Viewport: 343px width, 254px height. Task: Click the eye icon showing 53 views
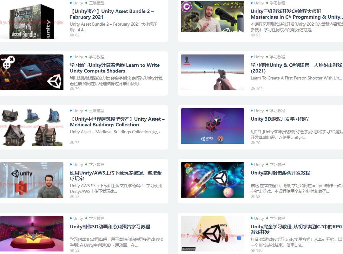click(72, 197)
